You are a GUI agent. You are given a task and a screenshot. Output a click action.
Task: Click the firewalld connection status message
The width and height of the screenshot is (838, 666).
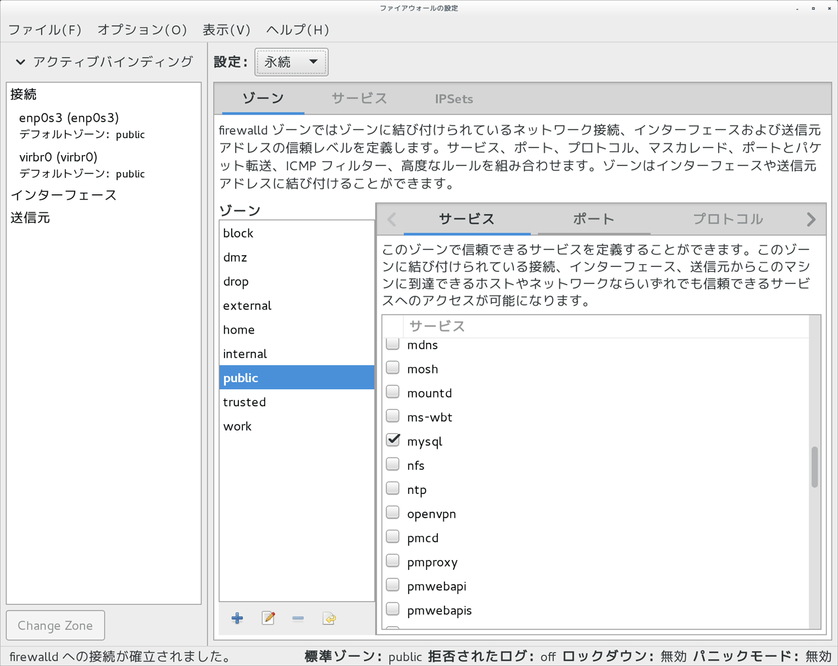[x=121, y=656]
